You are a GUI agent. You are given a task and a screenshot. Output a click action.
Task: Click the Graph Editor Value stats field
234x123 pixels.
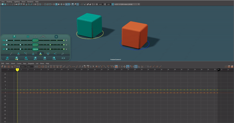point(30,67)
